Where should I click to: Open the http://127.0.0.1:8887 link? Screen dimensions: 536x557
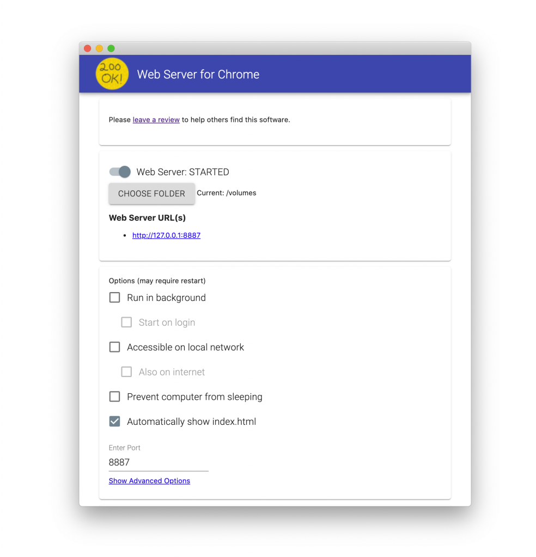(x=167, y=235)
